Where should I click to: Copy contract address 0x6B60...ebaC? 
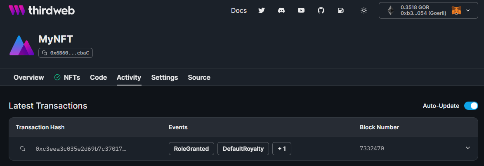pyautogui.click(x=66, y=53)
